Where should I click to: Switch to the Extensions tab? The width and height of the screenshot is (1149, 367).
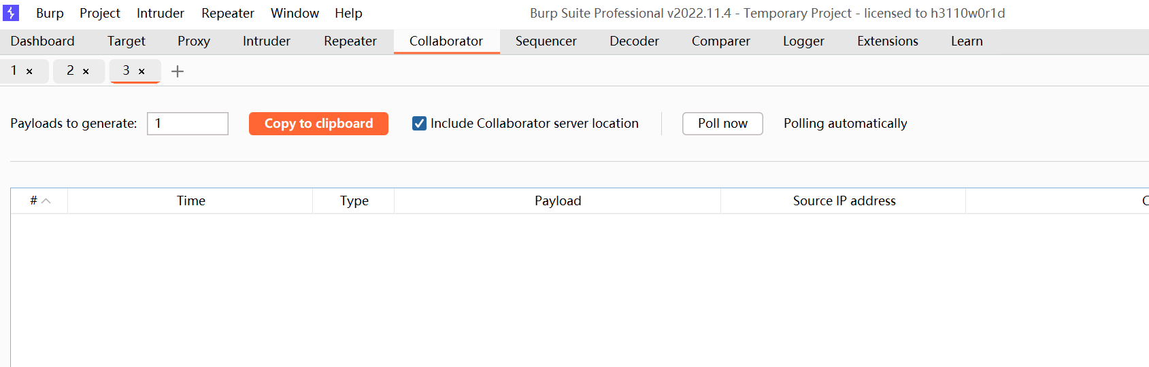[x=888, y=41]
